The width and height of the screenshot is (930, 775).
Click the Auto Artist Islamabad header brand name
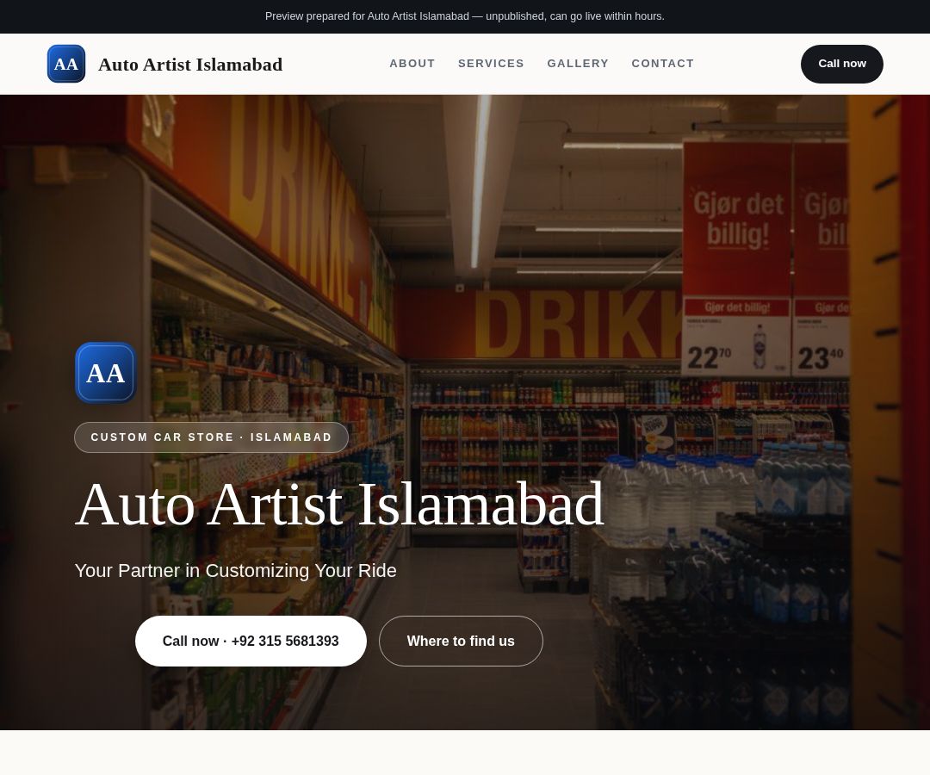click(190, 64)
